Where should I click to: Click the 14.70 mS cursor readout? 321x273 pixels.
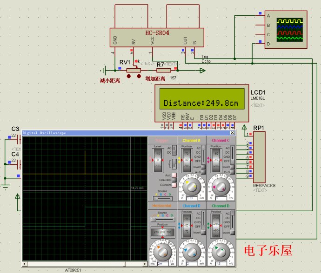(137, 188)
